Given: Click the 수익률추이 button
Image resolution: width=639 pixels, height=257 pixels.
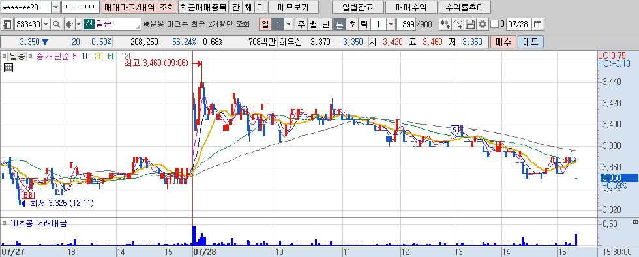Looking at the screenshot, I should click(x=464, y=7).
